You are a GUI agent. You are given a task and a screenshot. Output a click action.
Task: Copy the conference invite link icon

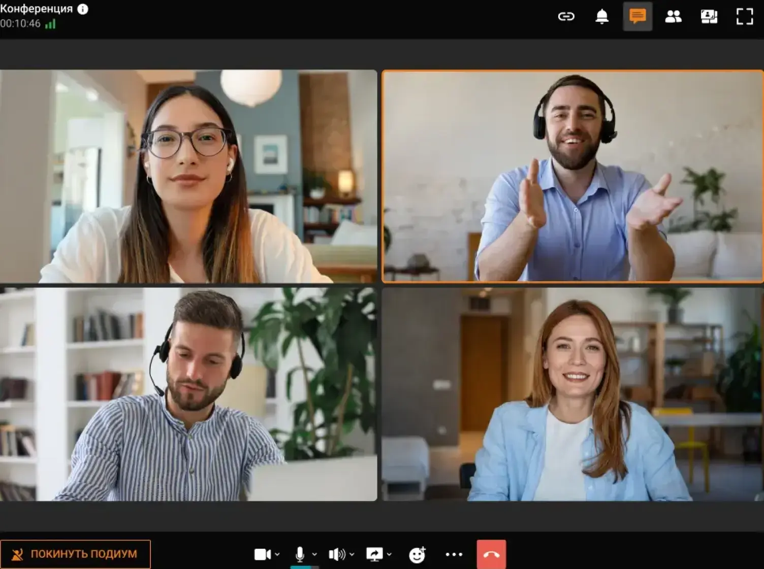coord(566,17)
